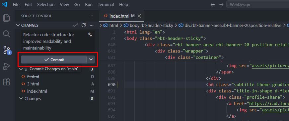This screenshot has width=289, height=121.
Task: Generate commit message with the sparkle icon
Action: click(x=90, y=35)
